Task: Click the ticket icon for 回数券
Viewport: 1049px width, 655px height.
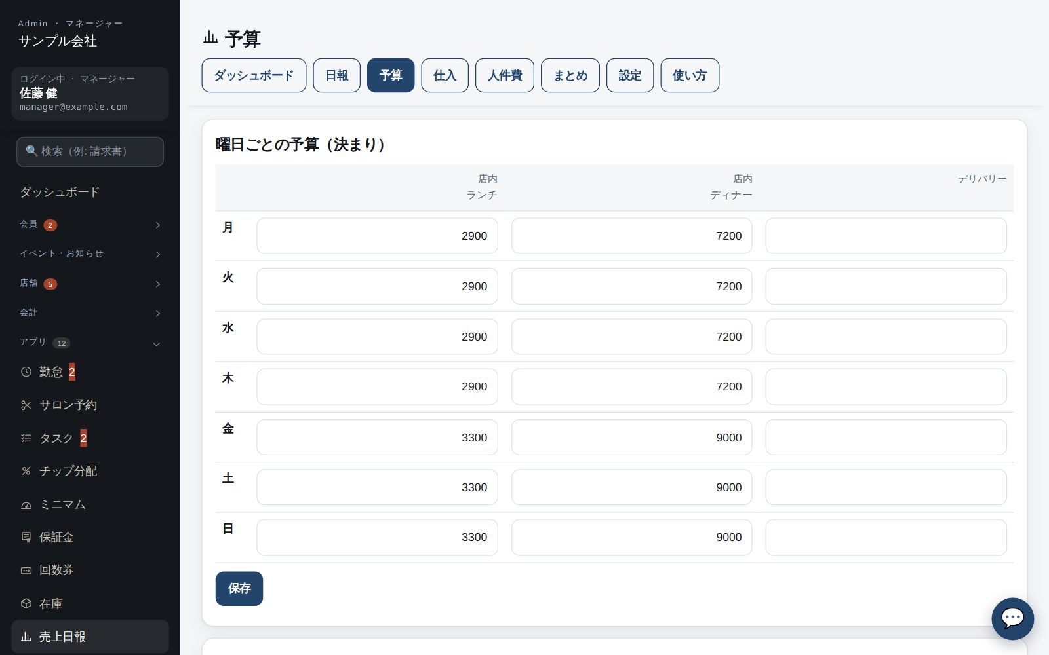Action: pyautogui.click(x=26, y=570)
